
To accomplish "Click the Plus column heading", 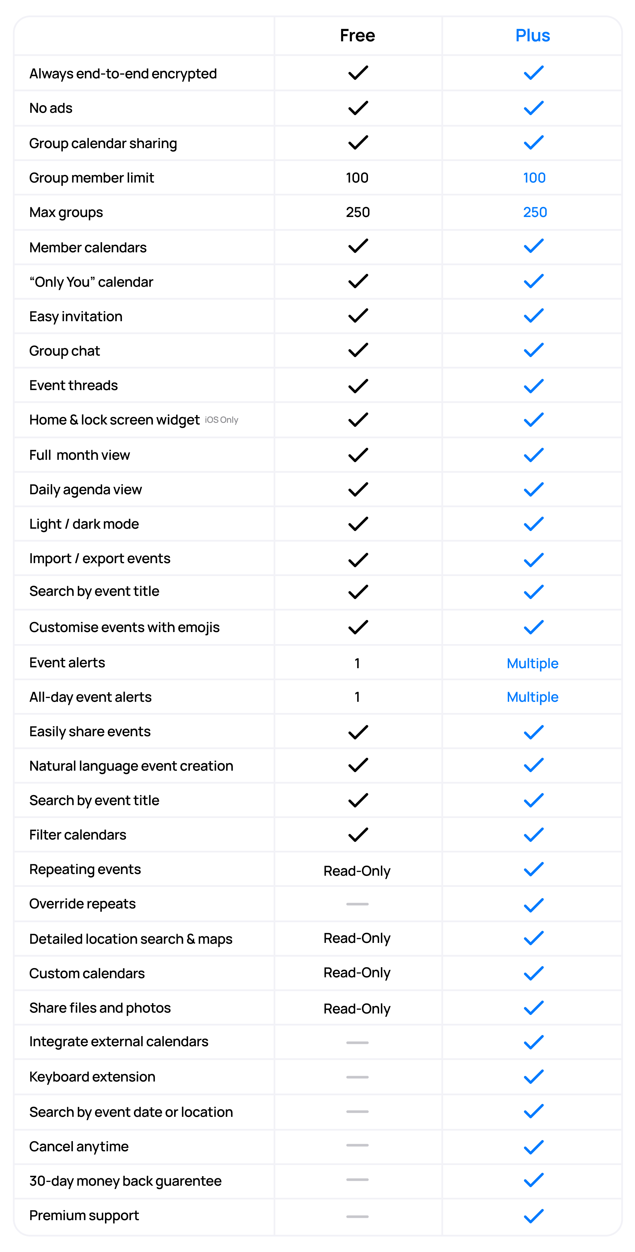I will pyautogui.click(x=533, y=36).
